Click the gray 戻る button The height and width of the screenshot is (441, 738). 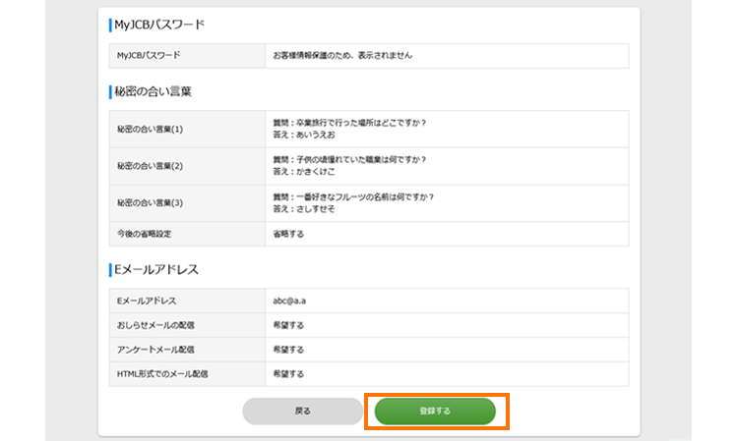click(x=303, y=411)
